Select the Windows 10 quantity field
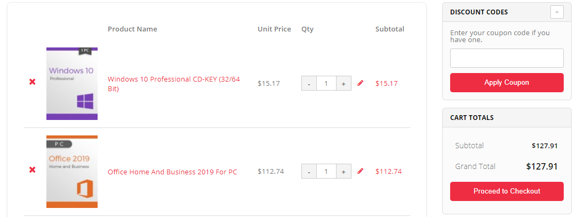Viewport: 576px width, 217px height. click(x=326, y=83)
